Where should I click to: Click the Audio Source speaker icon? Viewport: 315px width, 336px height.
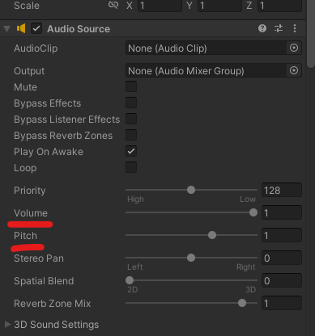[x=21, y=28]
